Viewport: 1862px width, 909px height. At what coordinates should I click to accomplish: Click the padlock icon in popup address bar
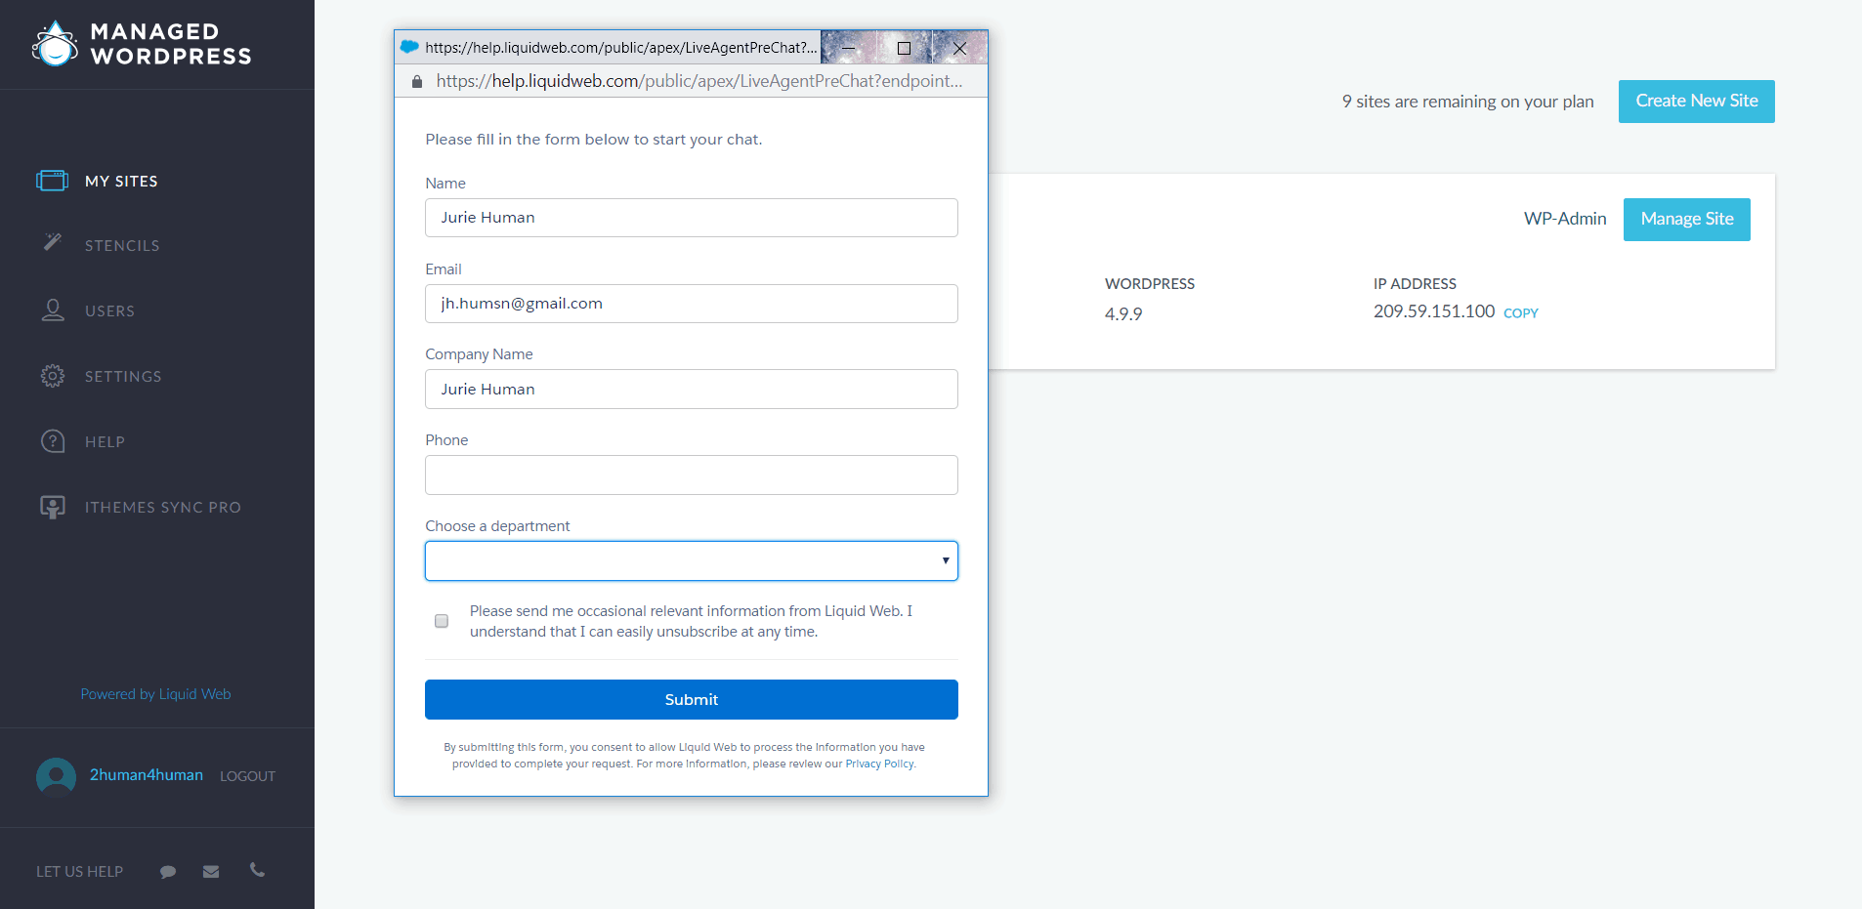[x=417, y=82]
